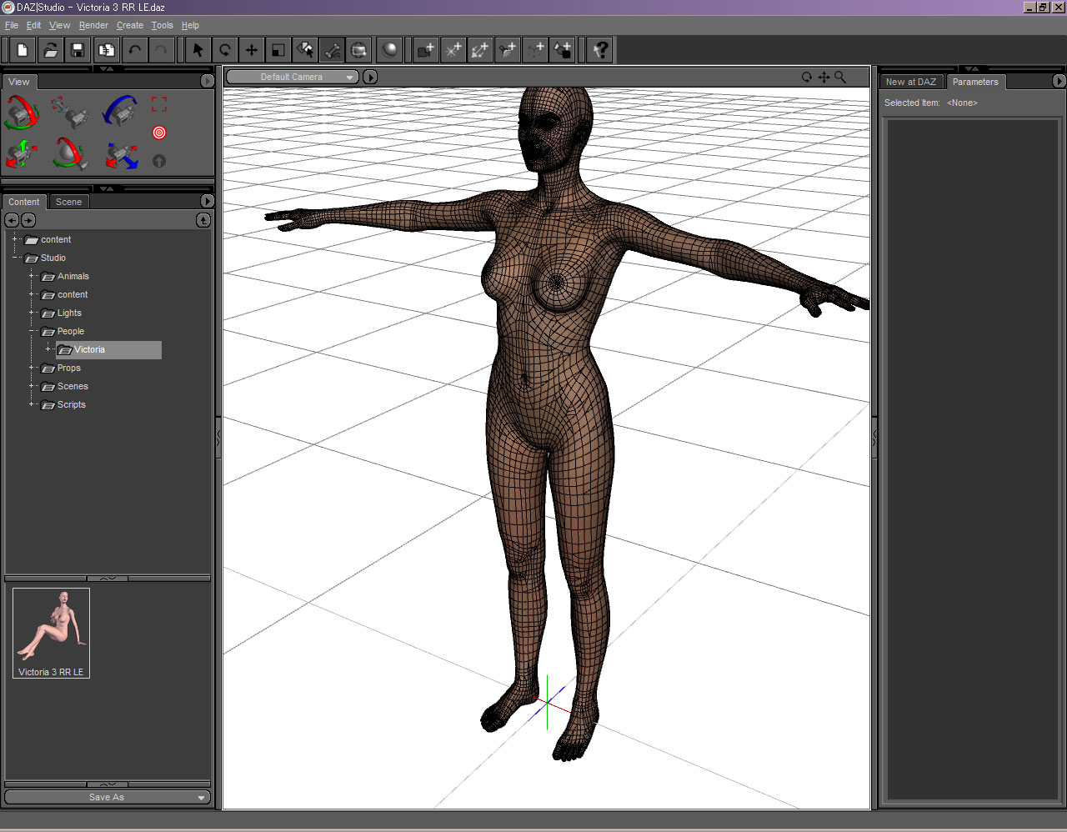Click the red target bullseye icon

(159, 133)
